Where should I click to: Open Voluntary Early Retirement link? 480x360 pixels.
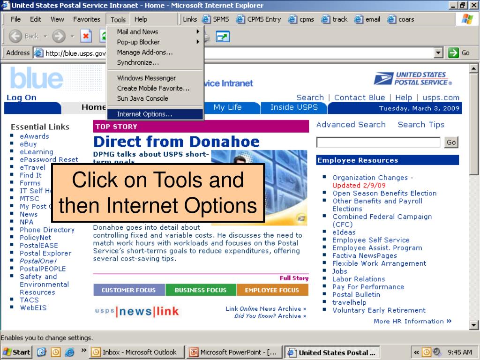click(x=379, y=310)
